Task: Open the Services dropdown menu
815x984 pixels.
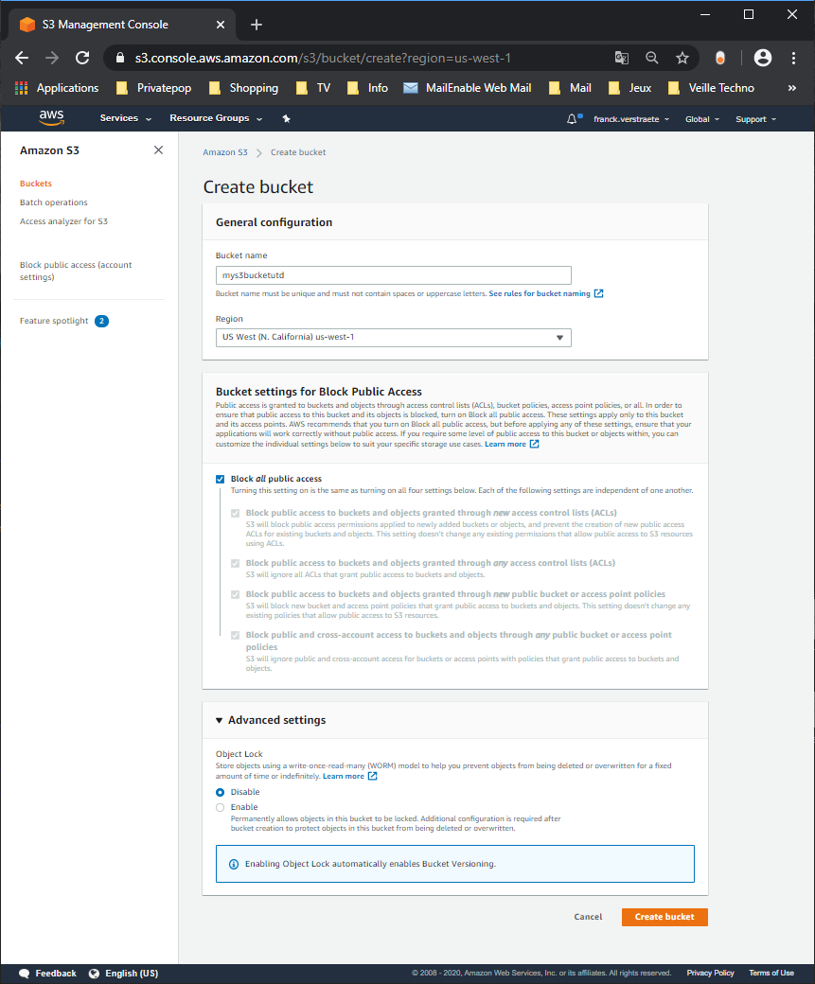Action: (x=126, y=118)
